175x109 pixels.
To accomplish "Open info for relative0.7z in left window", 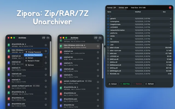I will (46, 81).
